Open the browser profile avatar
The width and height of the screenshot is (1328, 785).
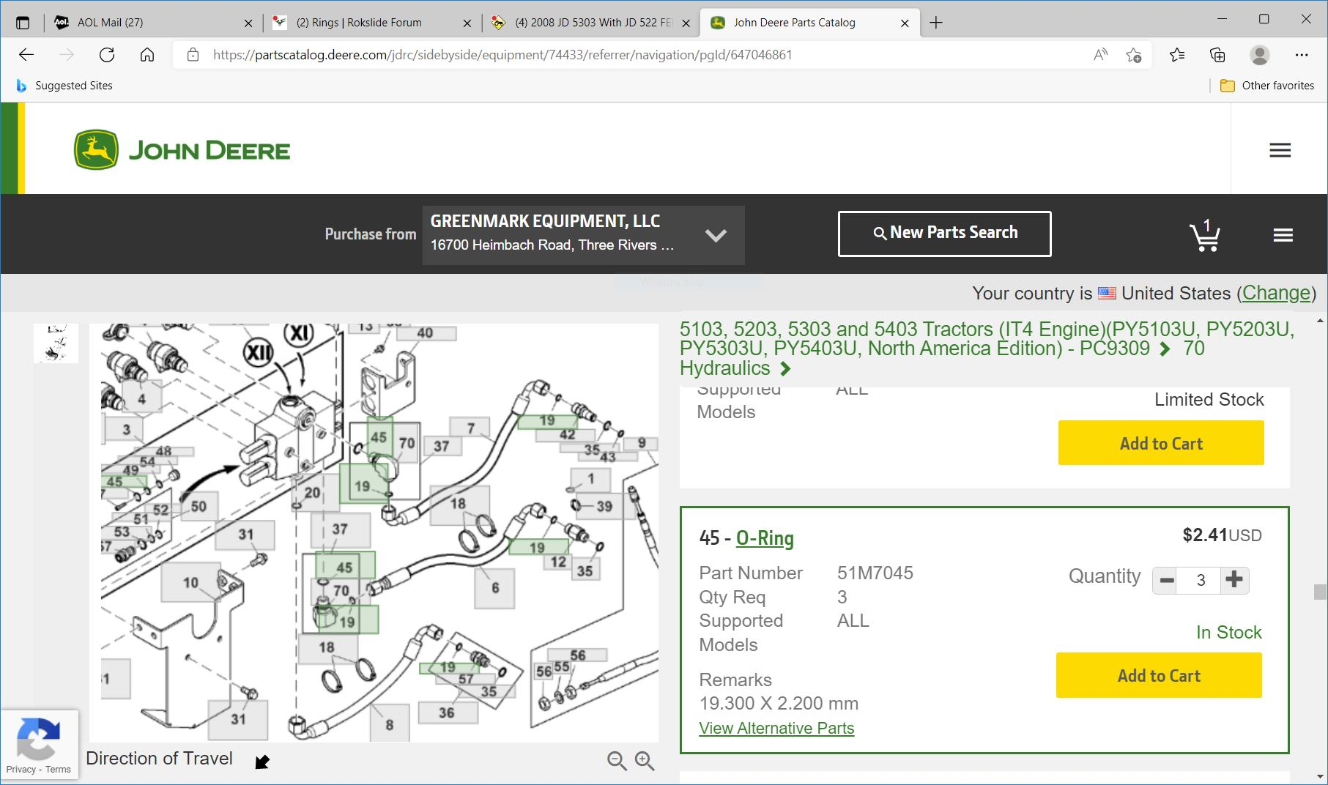pyautogui.click(x=1259, y=55)
